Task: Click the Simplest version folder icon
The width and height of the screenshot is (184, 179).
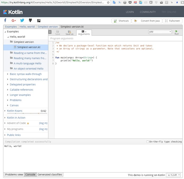Action: click(x=11, y=42)
